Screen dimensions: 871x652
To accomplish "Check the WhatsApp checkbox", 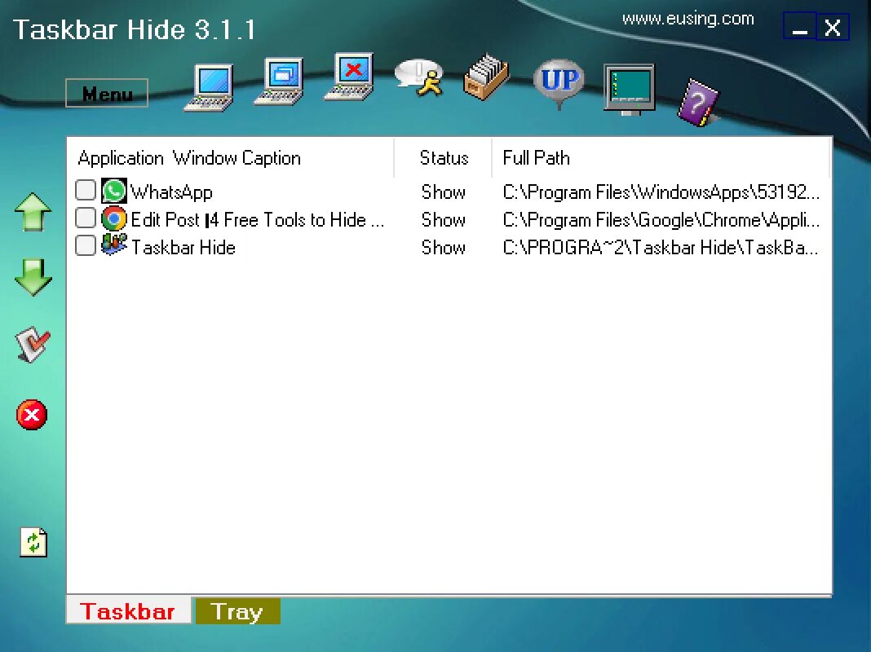I will pos(85,190).
